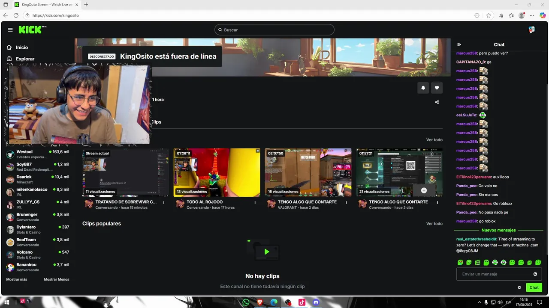
Task: Bookmark page with star icon
Action: coord(489,15)
